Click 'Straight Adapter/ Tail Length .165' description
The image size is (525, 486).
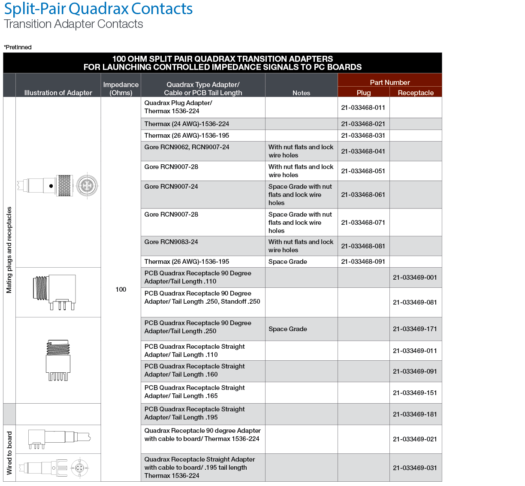(x=194, y=392)
